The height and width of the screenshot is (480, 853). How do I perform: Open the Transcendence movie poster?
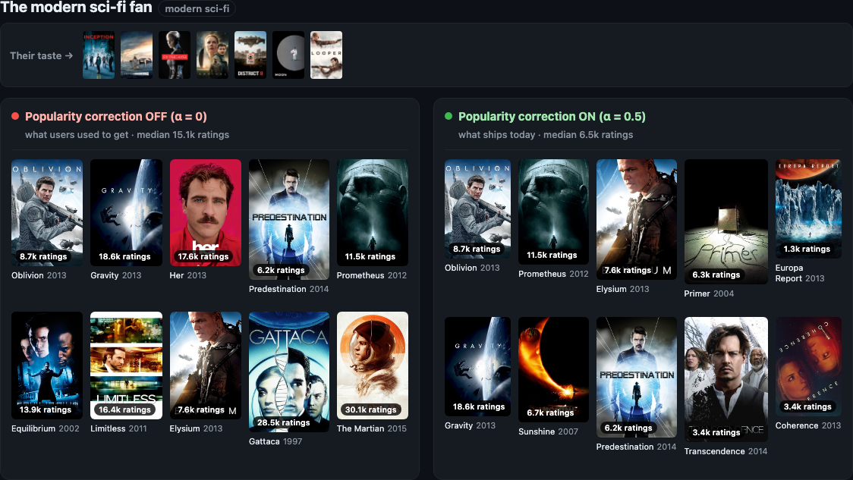pyautogui.click(x=726, y=379)
